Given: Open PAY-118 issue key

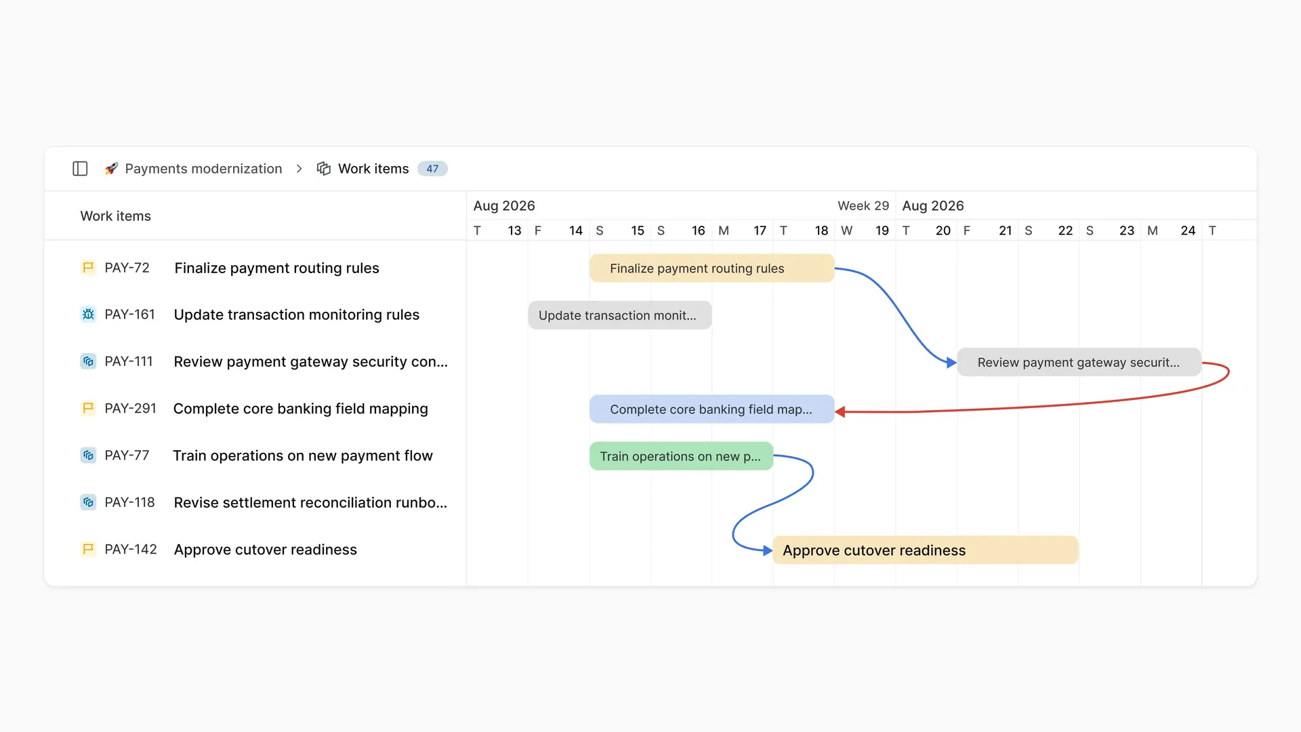Looking at the screenshot, I should tap(129, 502).
